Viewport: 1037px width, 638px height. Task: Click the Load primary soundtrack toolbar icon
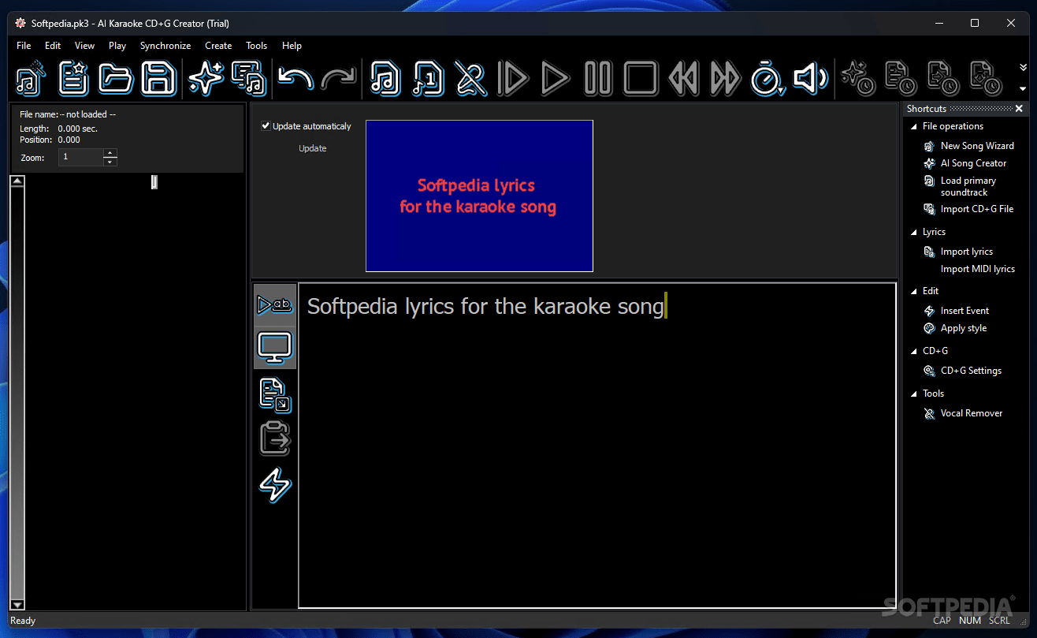click(385, 79)
